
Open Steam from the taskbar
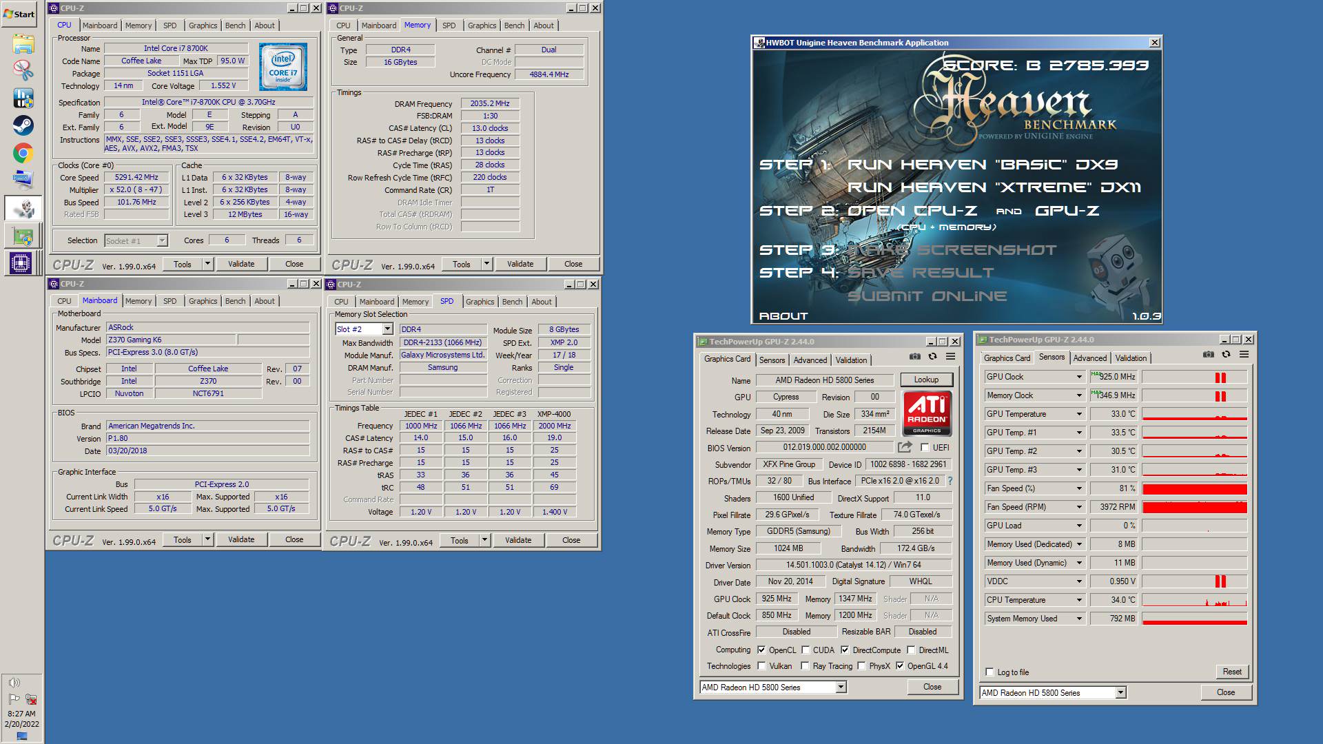[x=23, y=125]
